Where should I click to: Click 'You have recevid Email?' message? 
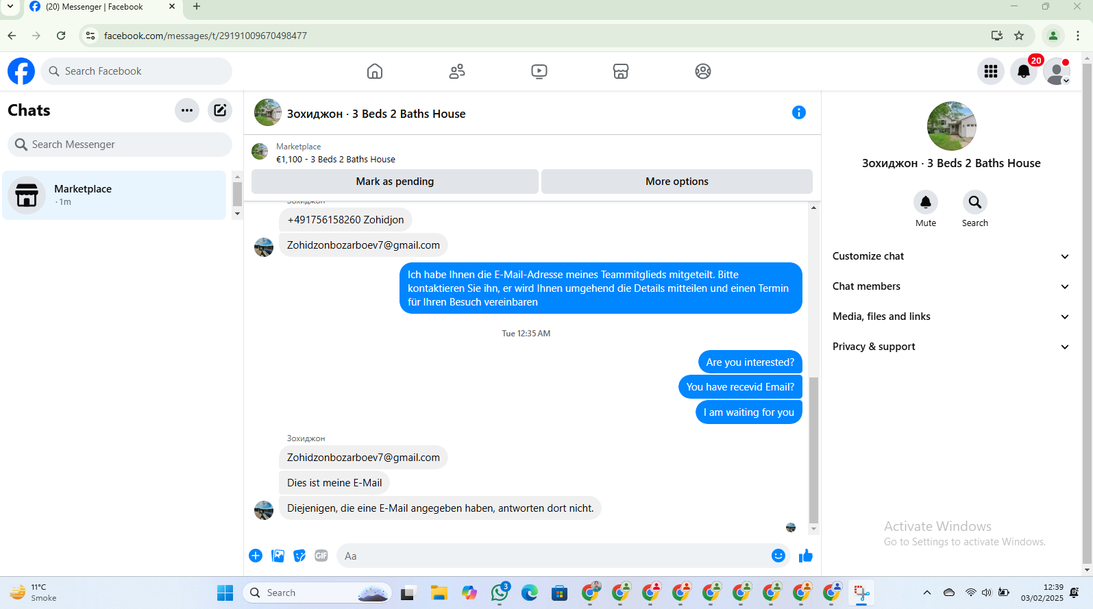click(x=740, y=387)
